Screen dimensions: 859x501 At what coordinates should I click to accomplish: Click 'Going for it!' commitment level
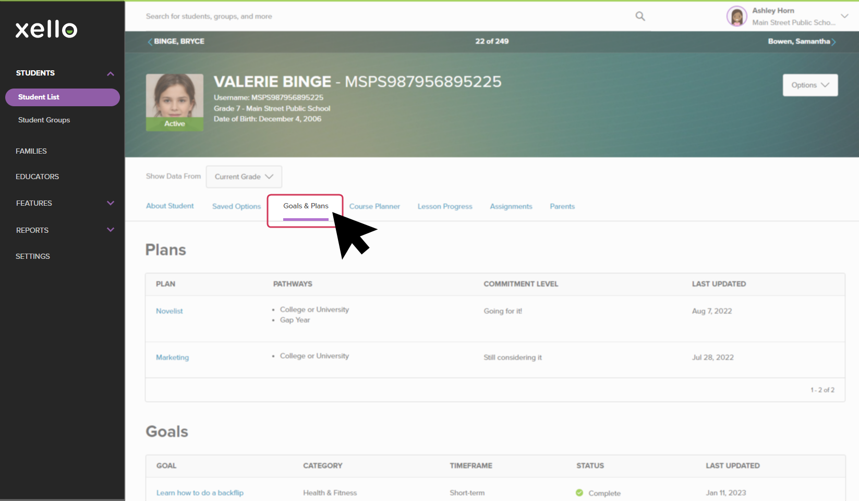pyautogui.click(x=503, y=311)
